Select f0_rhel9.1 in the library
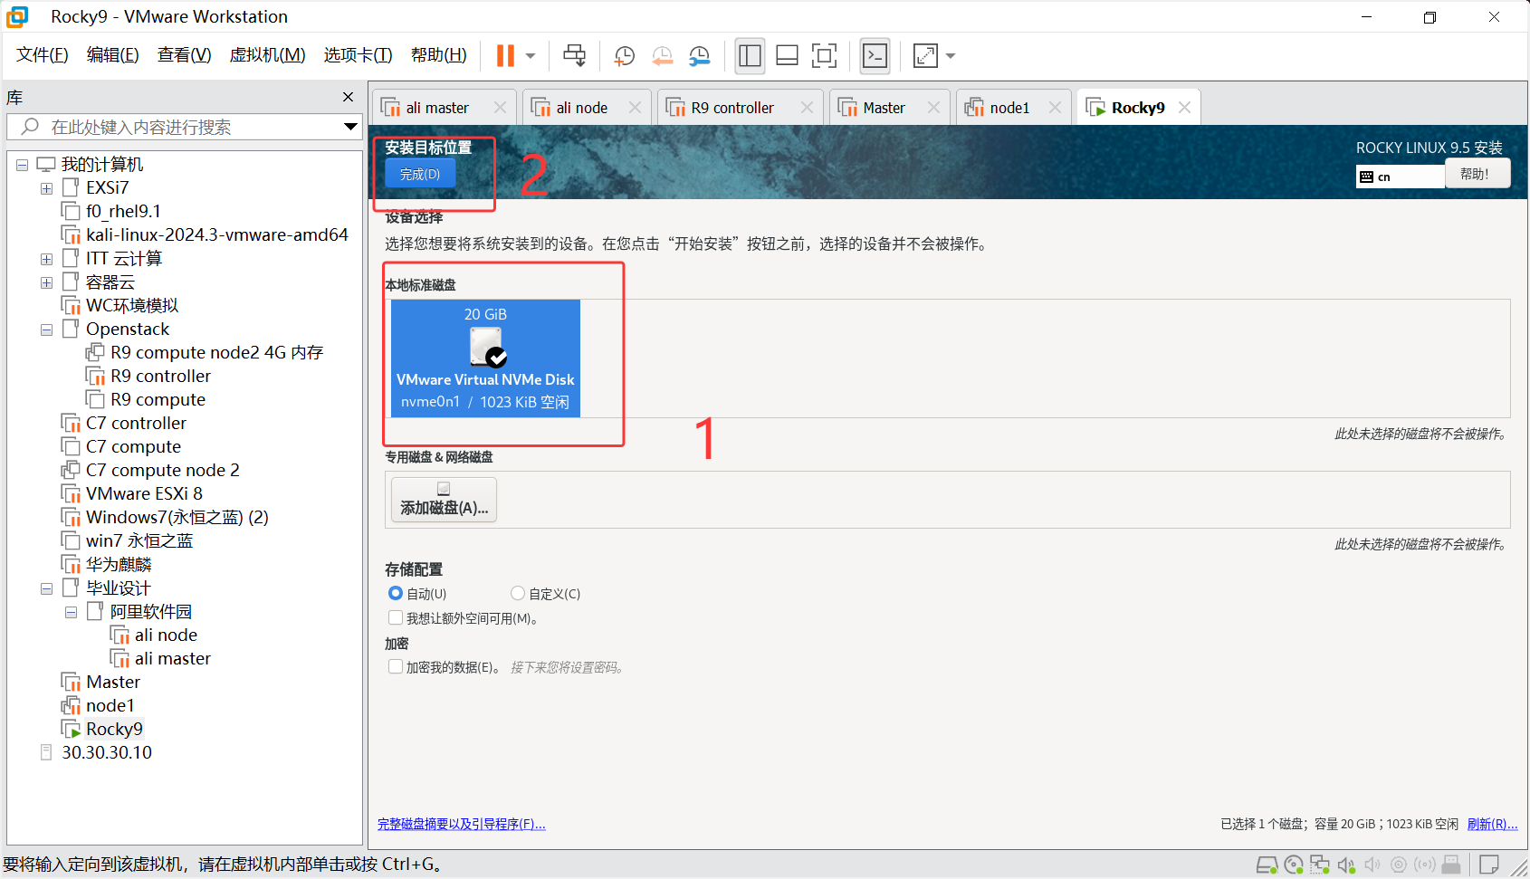 click(x=123, y=211)
